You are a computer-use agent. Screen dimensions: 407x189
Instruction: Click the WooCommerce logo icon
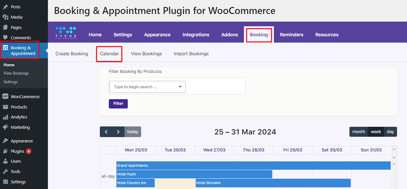point(5,96)
